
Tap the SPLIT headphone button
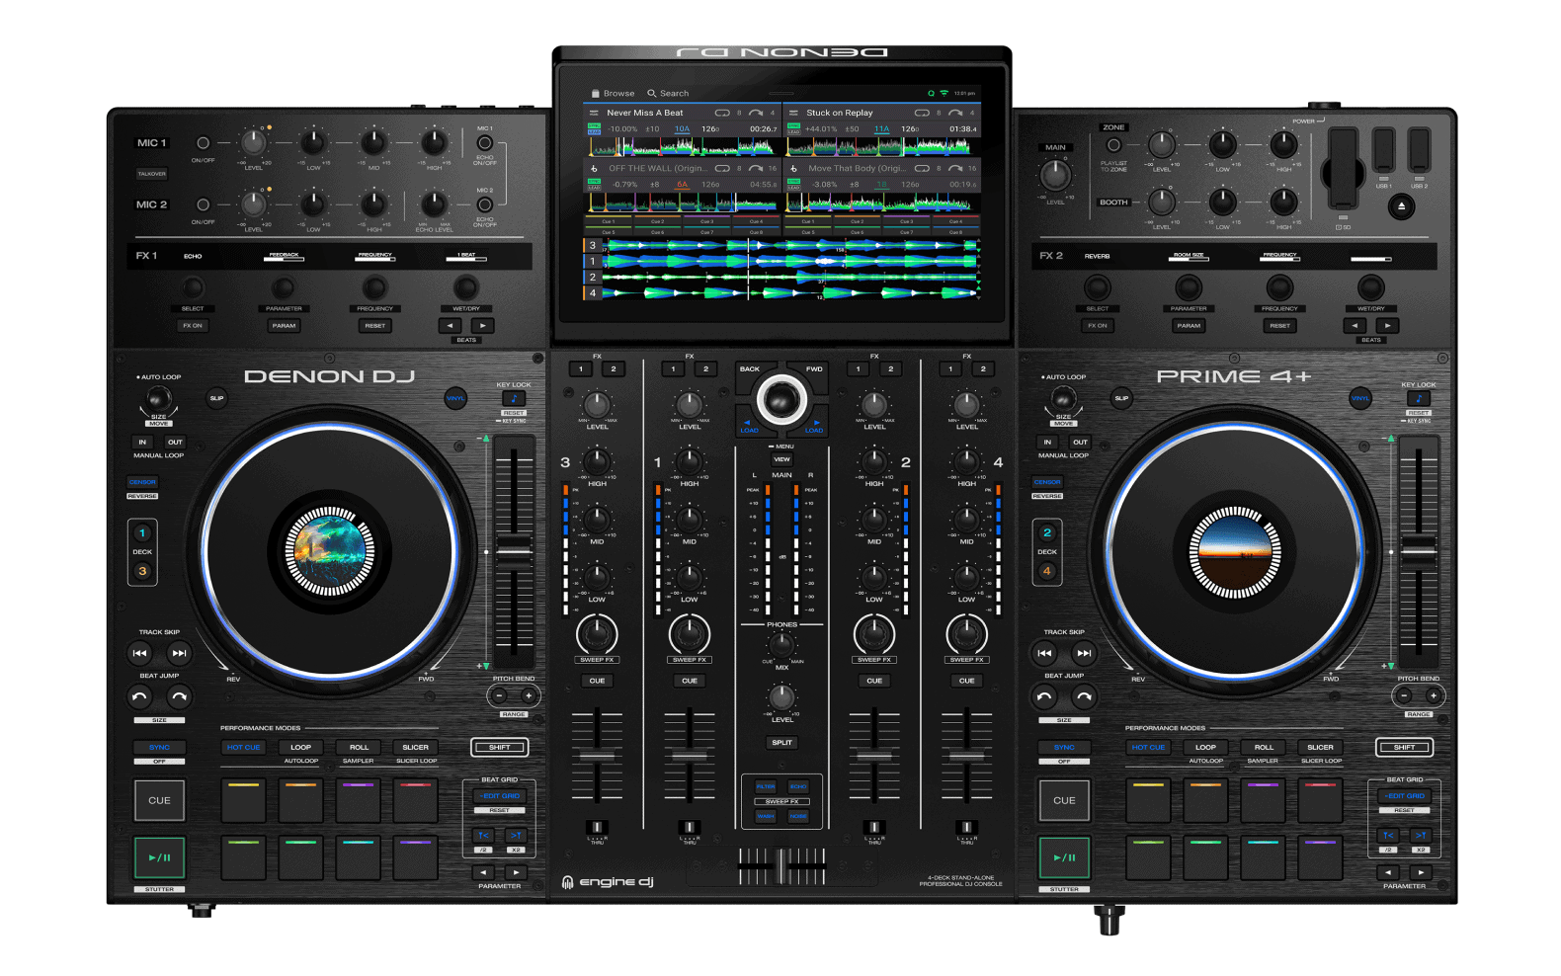click(x=781, y=742)
